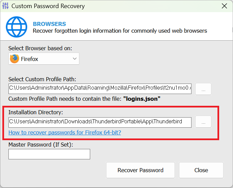Image resolution: width=233 pixels, height=188 pixels.
Task: Click the Firefox logo in the browser selector
Action: pos(14,59)
